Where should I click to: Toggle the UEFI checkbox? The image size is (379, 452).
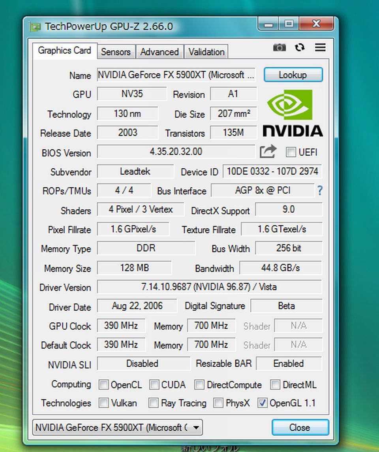pyautogui.click(x=291, y=152)
